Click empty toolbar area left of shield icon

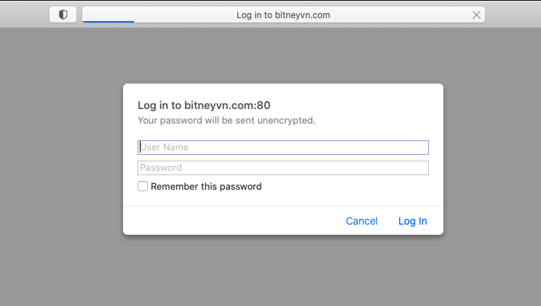point(25,15)
